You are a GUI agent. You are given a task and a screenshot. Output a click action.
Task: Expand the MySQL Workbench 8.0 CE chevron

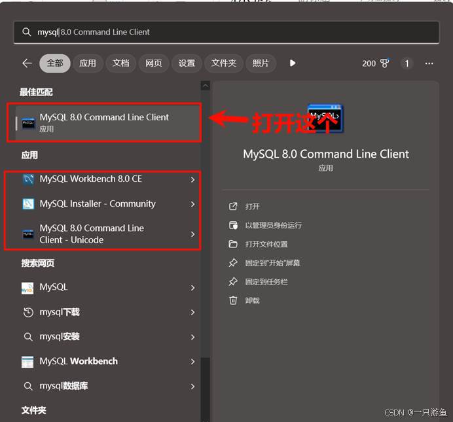point(192,179)
